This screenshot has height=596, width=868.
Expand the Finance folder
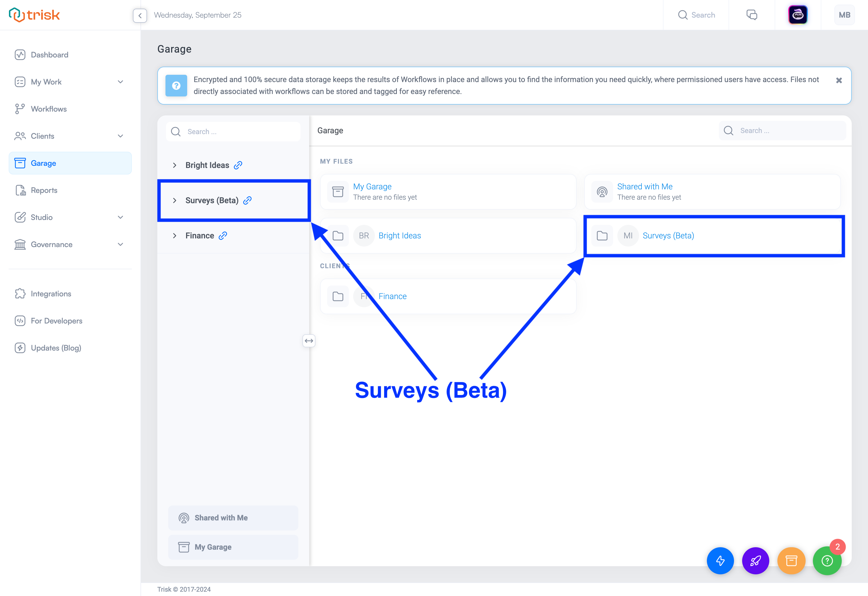[175, 235]
